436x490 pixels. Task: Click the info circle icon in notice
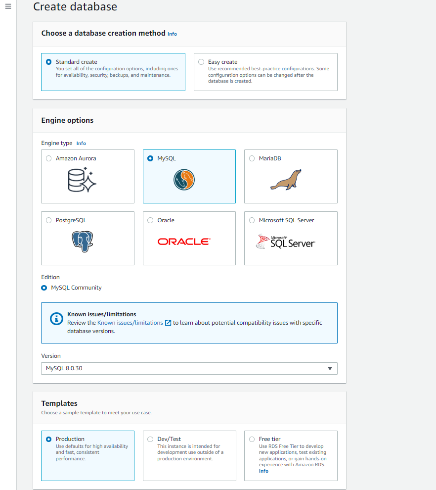pos(56,319)
